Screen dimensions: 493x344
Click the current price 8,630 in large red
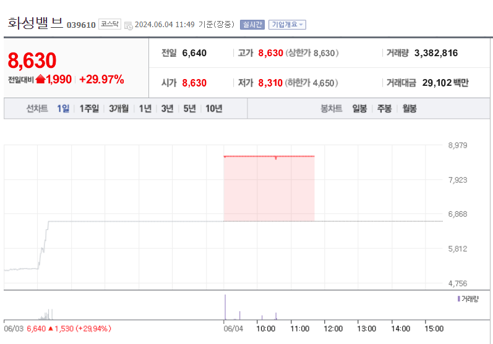pos(32,61)
